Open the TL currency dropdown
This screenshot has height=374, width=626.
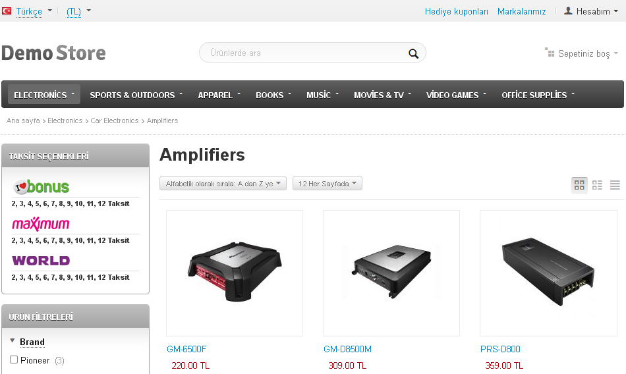(78, 12)
